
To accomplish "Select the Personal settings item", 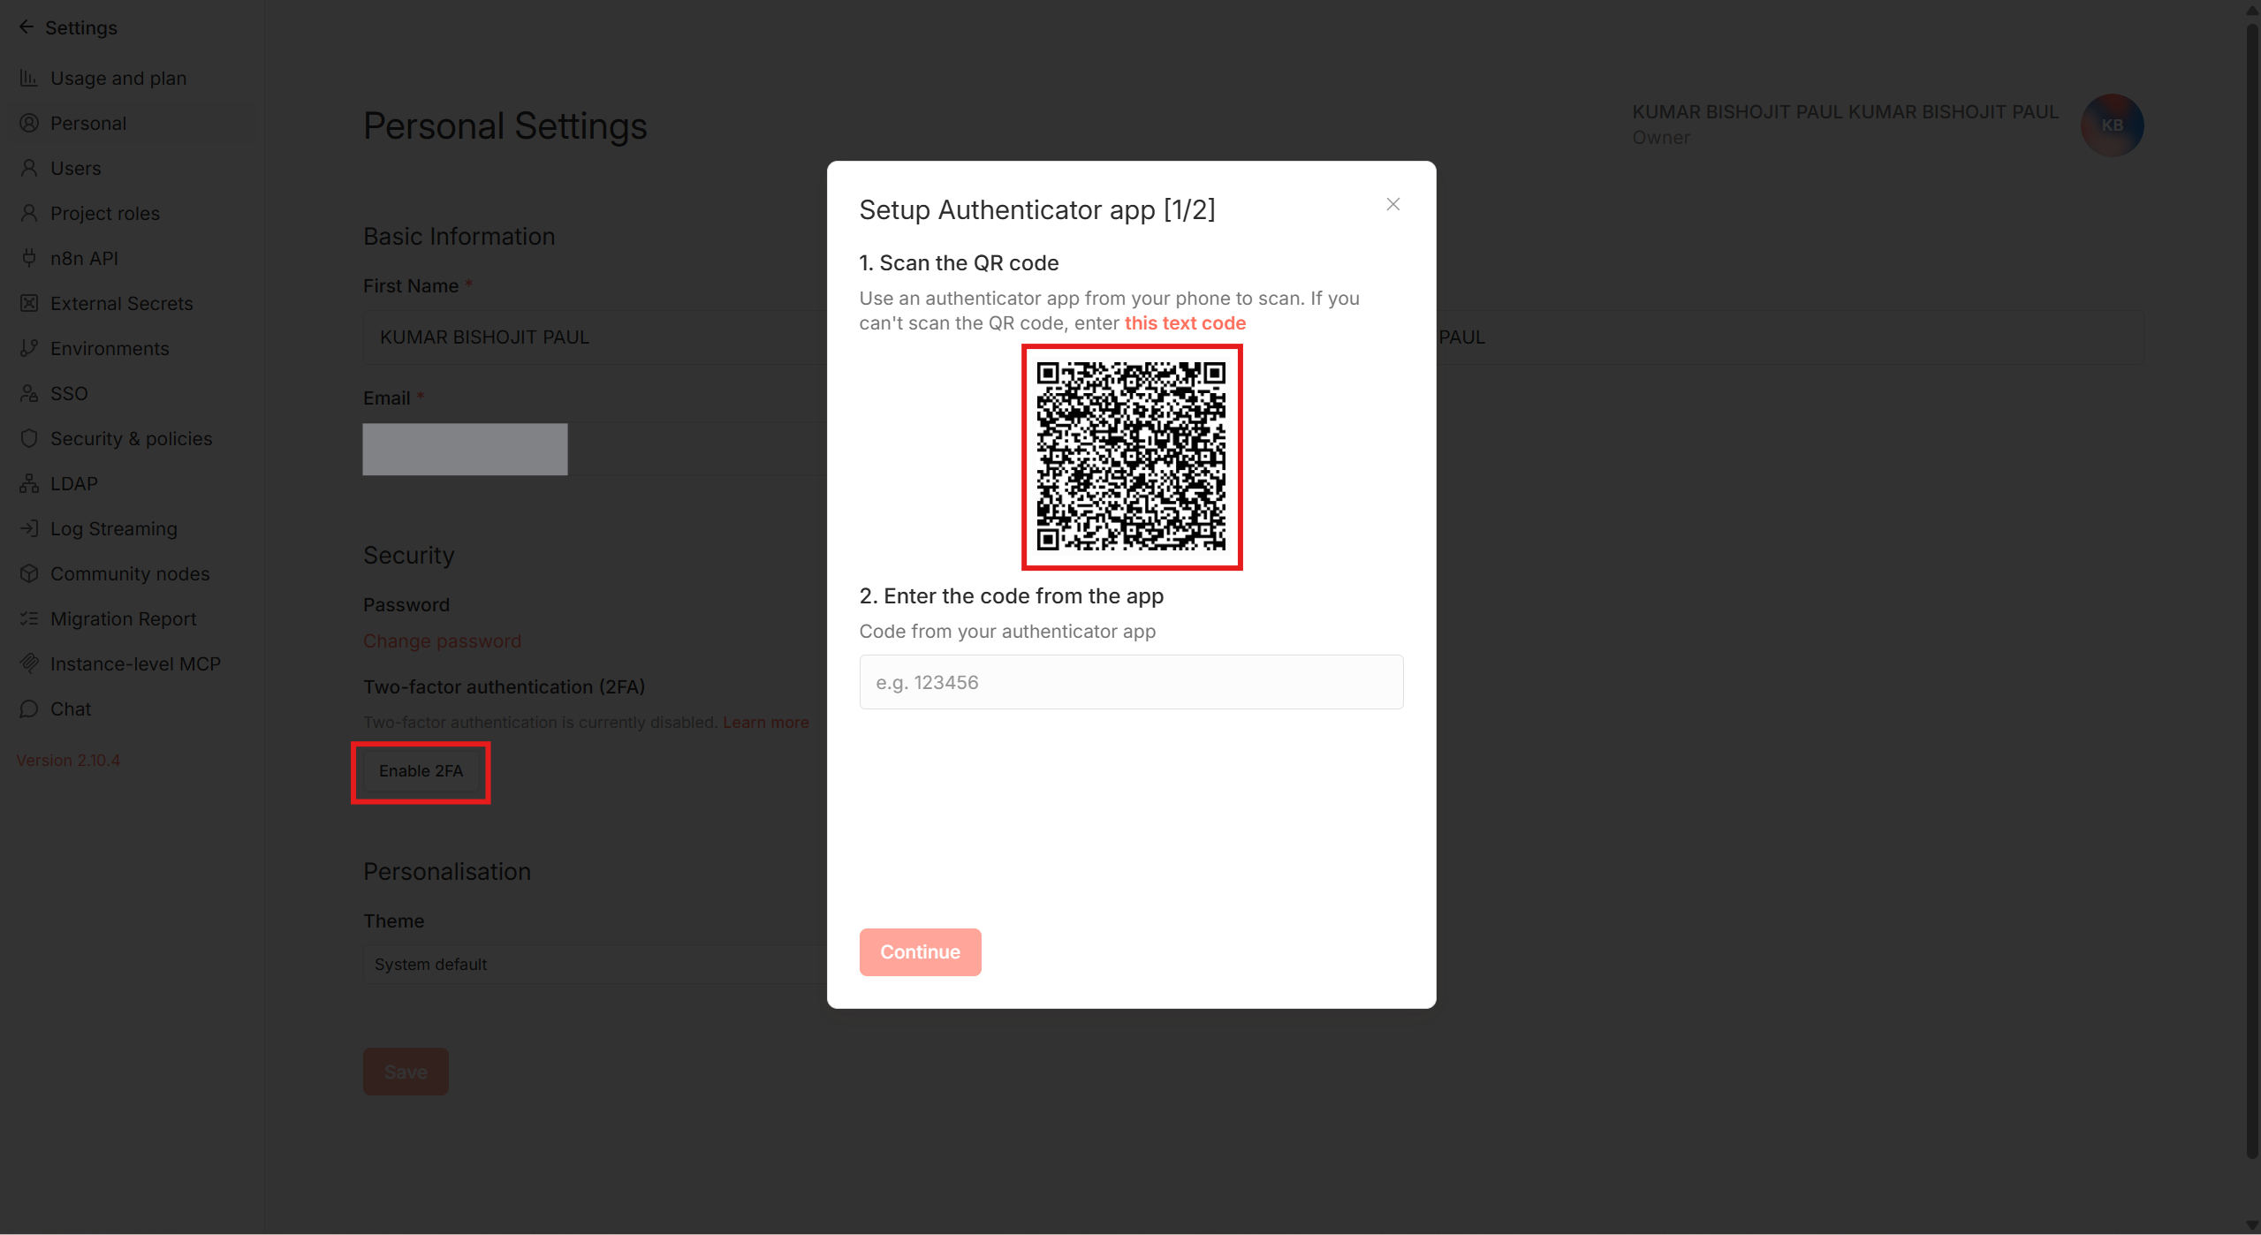I will point(133,123).
